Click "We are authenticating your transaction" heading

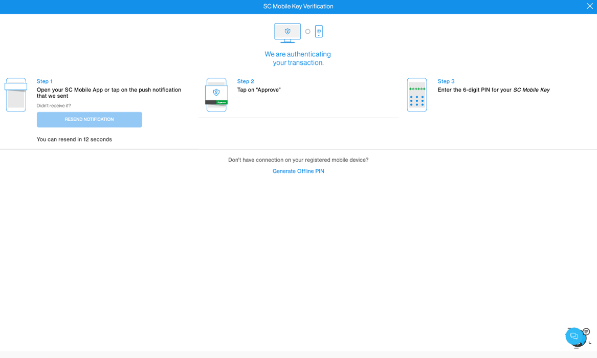pos(298,58)
